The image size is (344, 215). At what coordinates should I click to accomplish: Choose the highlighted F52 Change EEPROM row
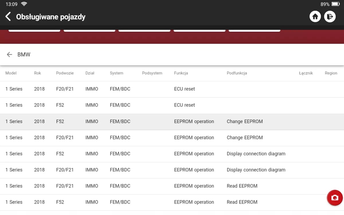[x=172, y=122]
